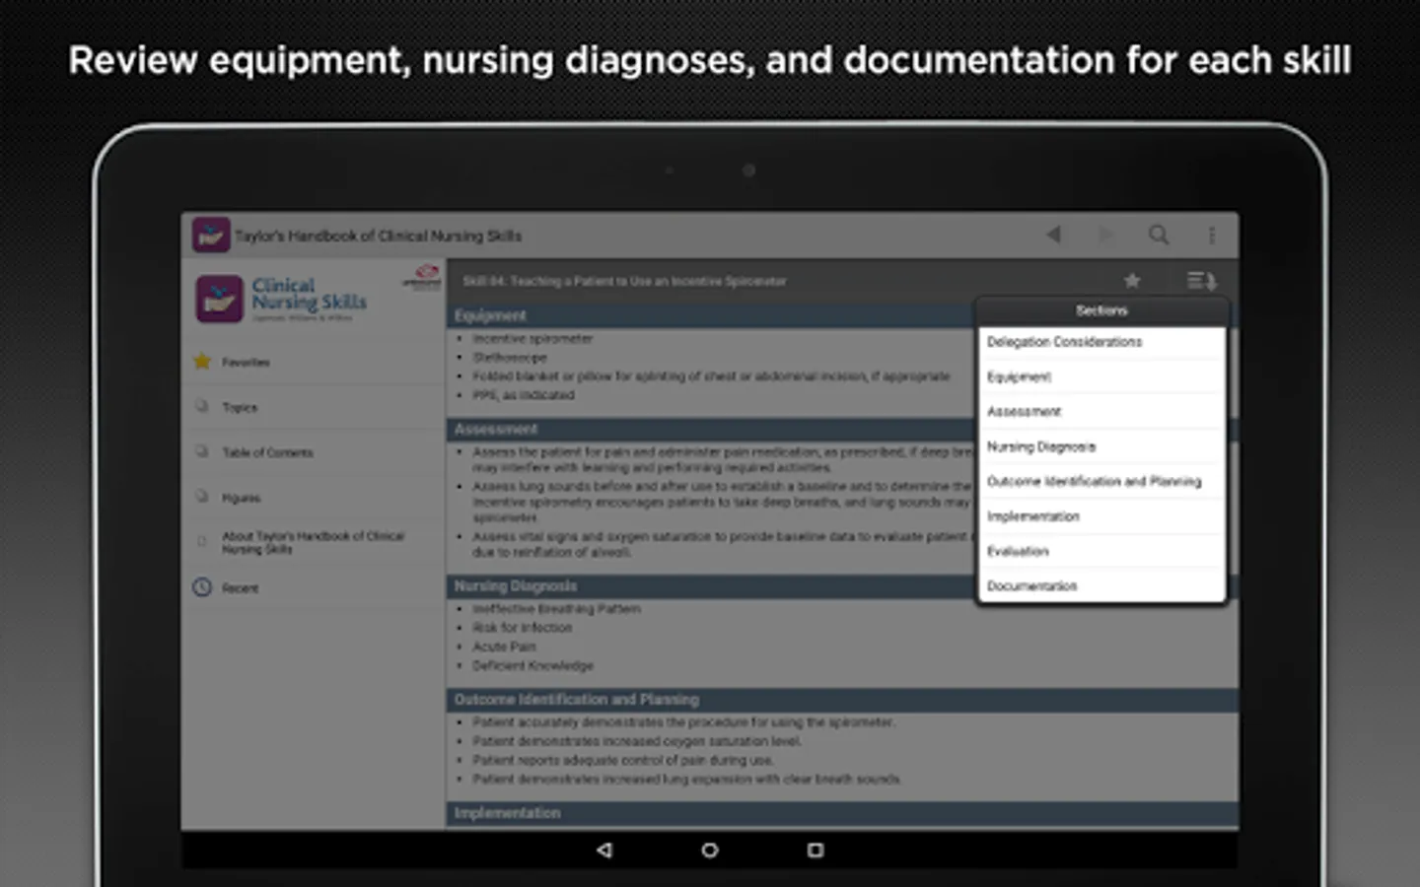Open About Taylor's Handbook of Clinical Nursing Skills
The width and height of the screenshot is (1420, 887).
click(x=313, y=542)
